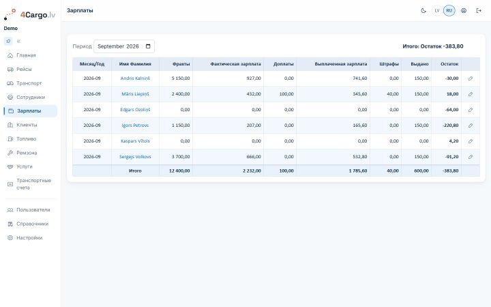This screenshot has height=307, width=491.
Task: Click the Выдано column header
Action: pyautogui.click(x=417, y=64)
